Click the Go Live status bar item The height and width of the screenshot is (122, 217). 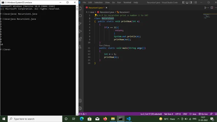(203, 114)
